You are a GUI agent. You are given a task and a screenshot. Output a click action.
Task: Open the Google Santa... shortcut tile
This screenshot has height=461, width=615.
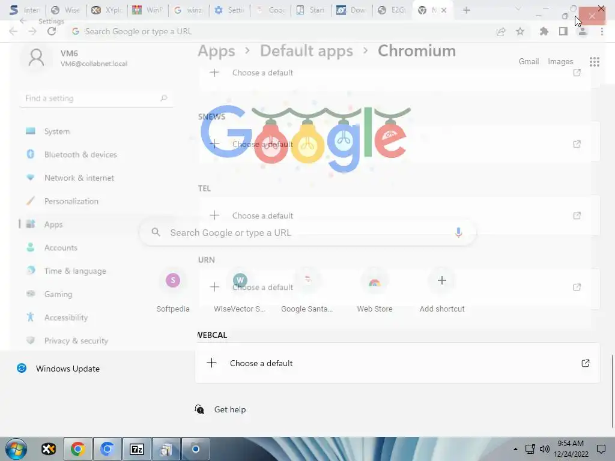307,290
